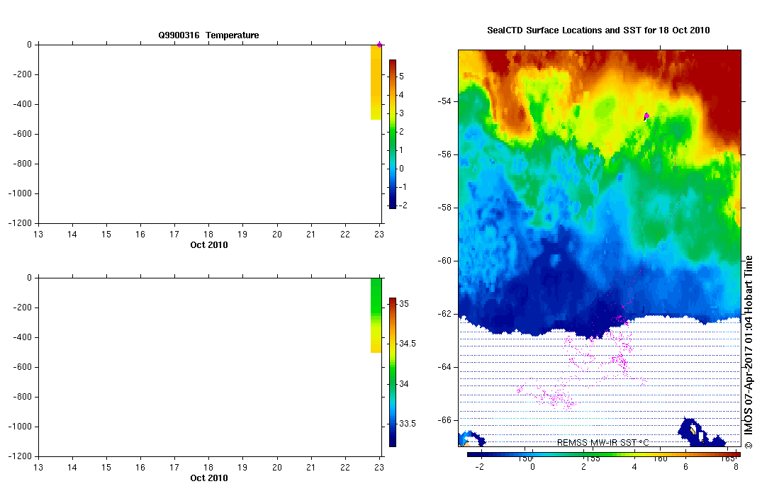The height and width of the screenshot is (496, 779).
Task: Click the green-yellow salinity profile strip
Action: (376, 315)
